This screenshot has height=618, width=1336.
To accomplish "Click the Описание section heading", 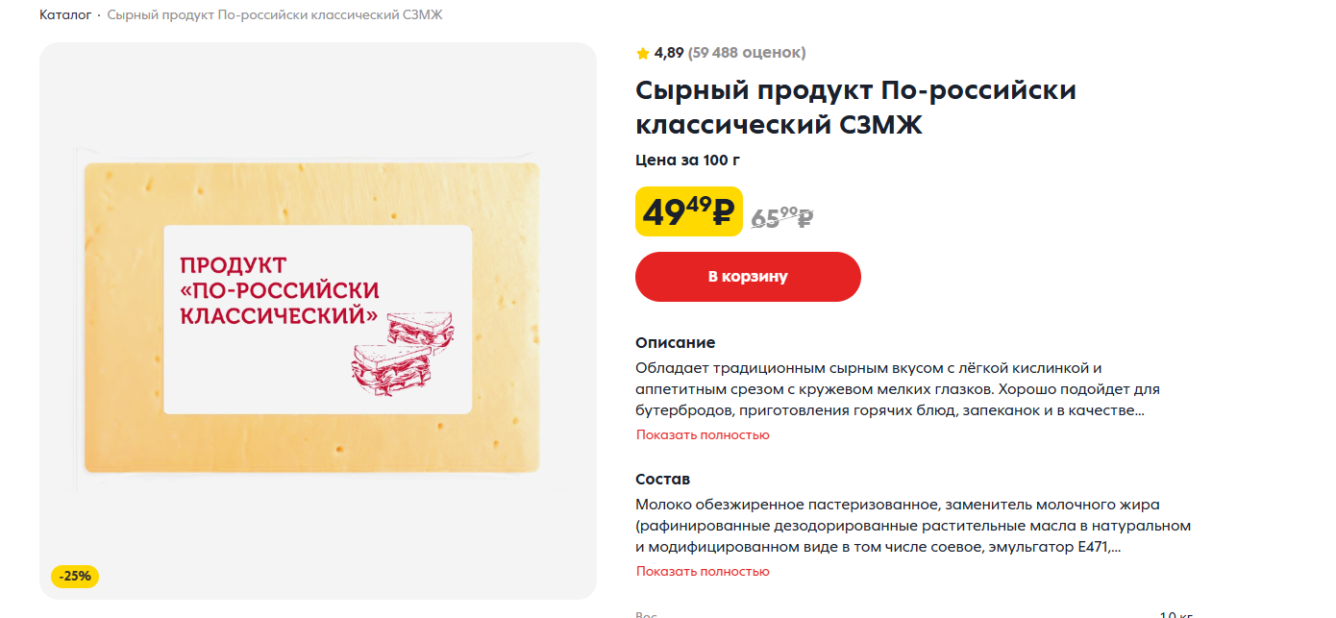I will pyautogui.click(x=675, y=343).
